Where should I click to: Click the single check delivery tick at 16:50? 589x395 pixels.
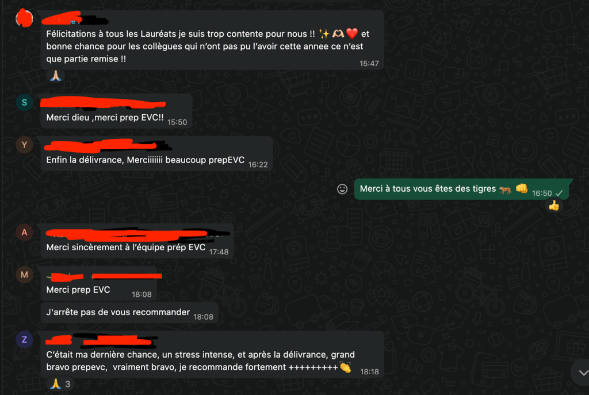coord(559,193)
